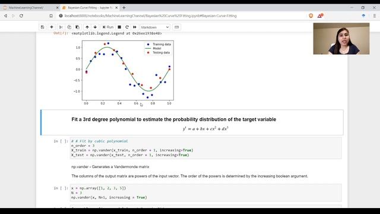Move selected cell up arrow
The height and width of the screenshot is (214, 380).
click(87, 27)
